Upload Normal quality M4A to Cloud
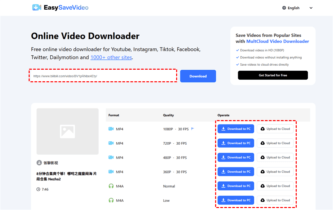Viewport: 333px width, 210px height. pyautogui.click(x=275, y=186)
